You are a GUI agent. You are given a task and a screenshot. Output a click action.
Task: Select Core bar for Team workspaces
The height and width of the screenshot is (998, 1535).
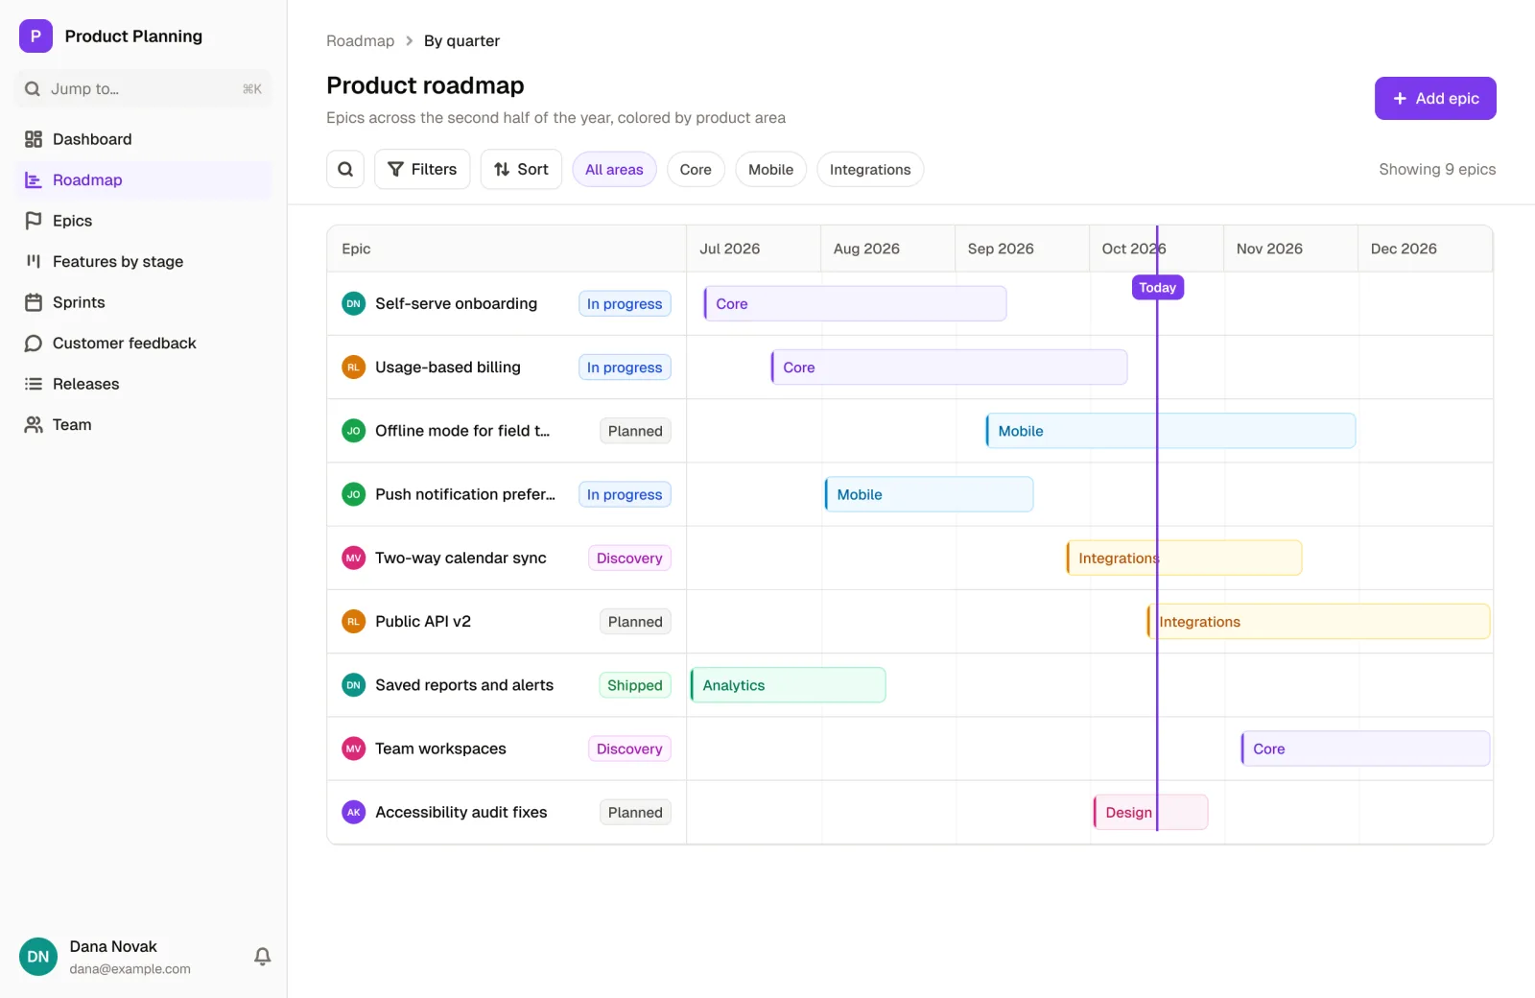pos(1365,748)
